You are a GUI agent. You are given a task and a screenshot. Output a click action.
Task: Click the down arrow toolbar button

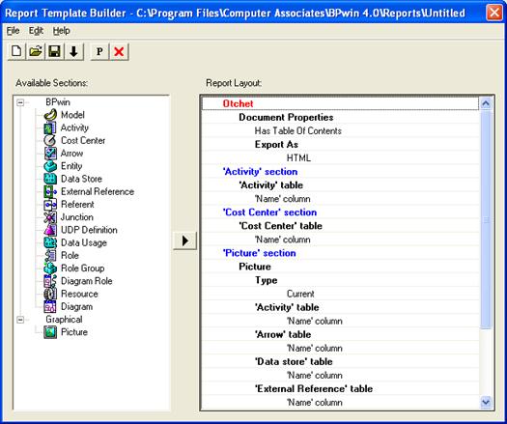click(x=73, y=52)
